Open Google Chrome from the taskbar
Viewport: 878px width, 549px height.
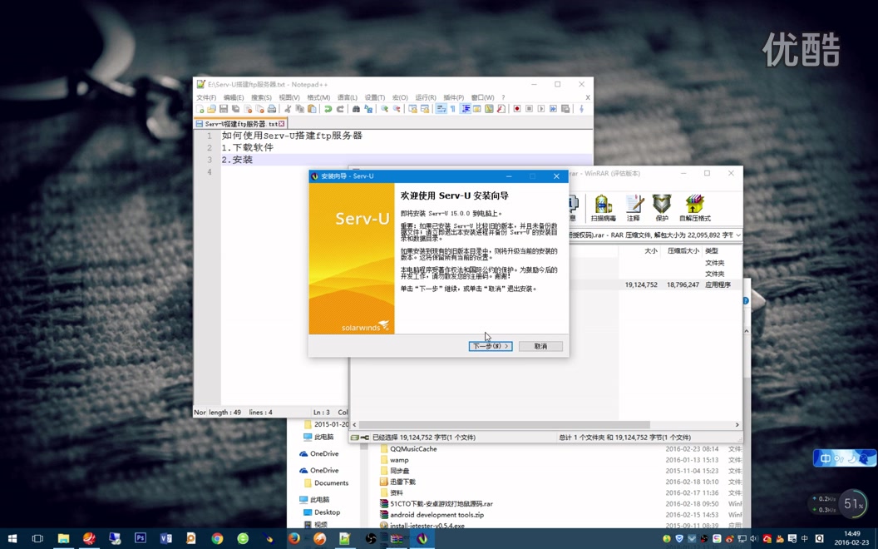tap(217, 538)
